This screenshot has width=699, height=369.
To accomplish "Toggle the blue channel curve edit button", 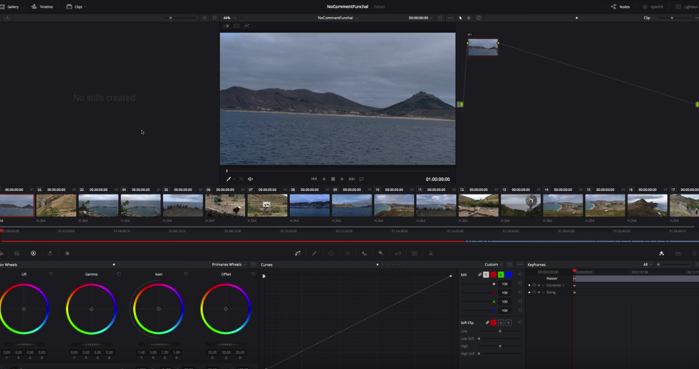I will (508, 275).
